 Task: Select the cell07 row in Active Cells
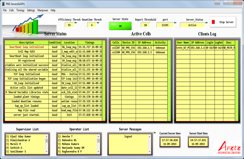(139, 48)
